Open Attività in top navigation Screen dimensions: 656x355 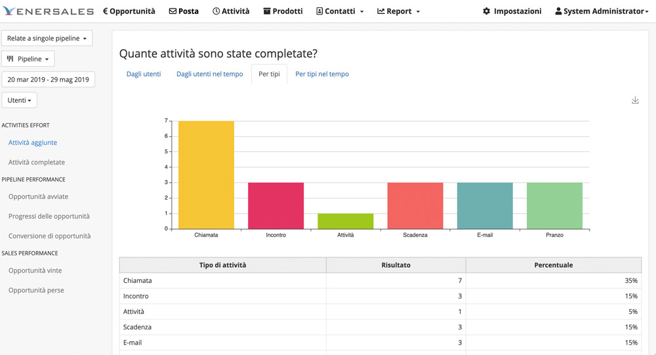point(231,11)
